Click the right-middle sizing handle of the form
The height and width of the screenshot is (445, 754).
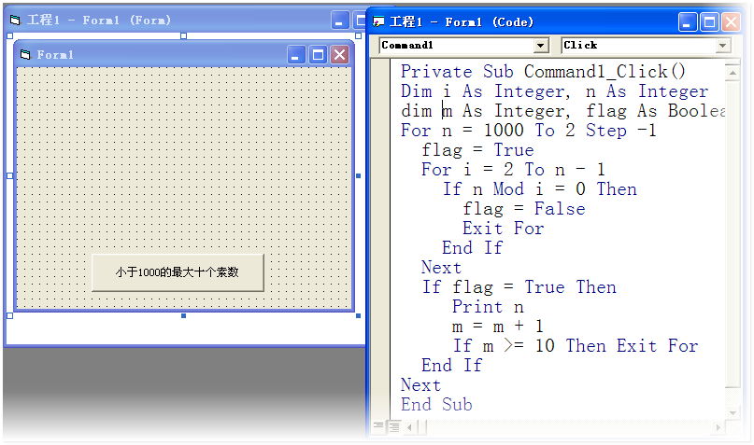(358, 175)
